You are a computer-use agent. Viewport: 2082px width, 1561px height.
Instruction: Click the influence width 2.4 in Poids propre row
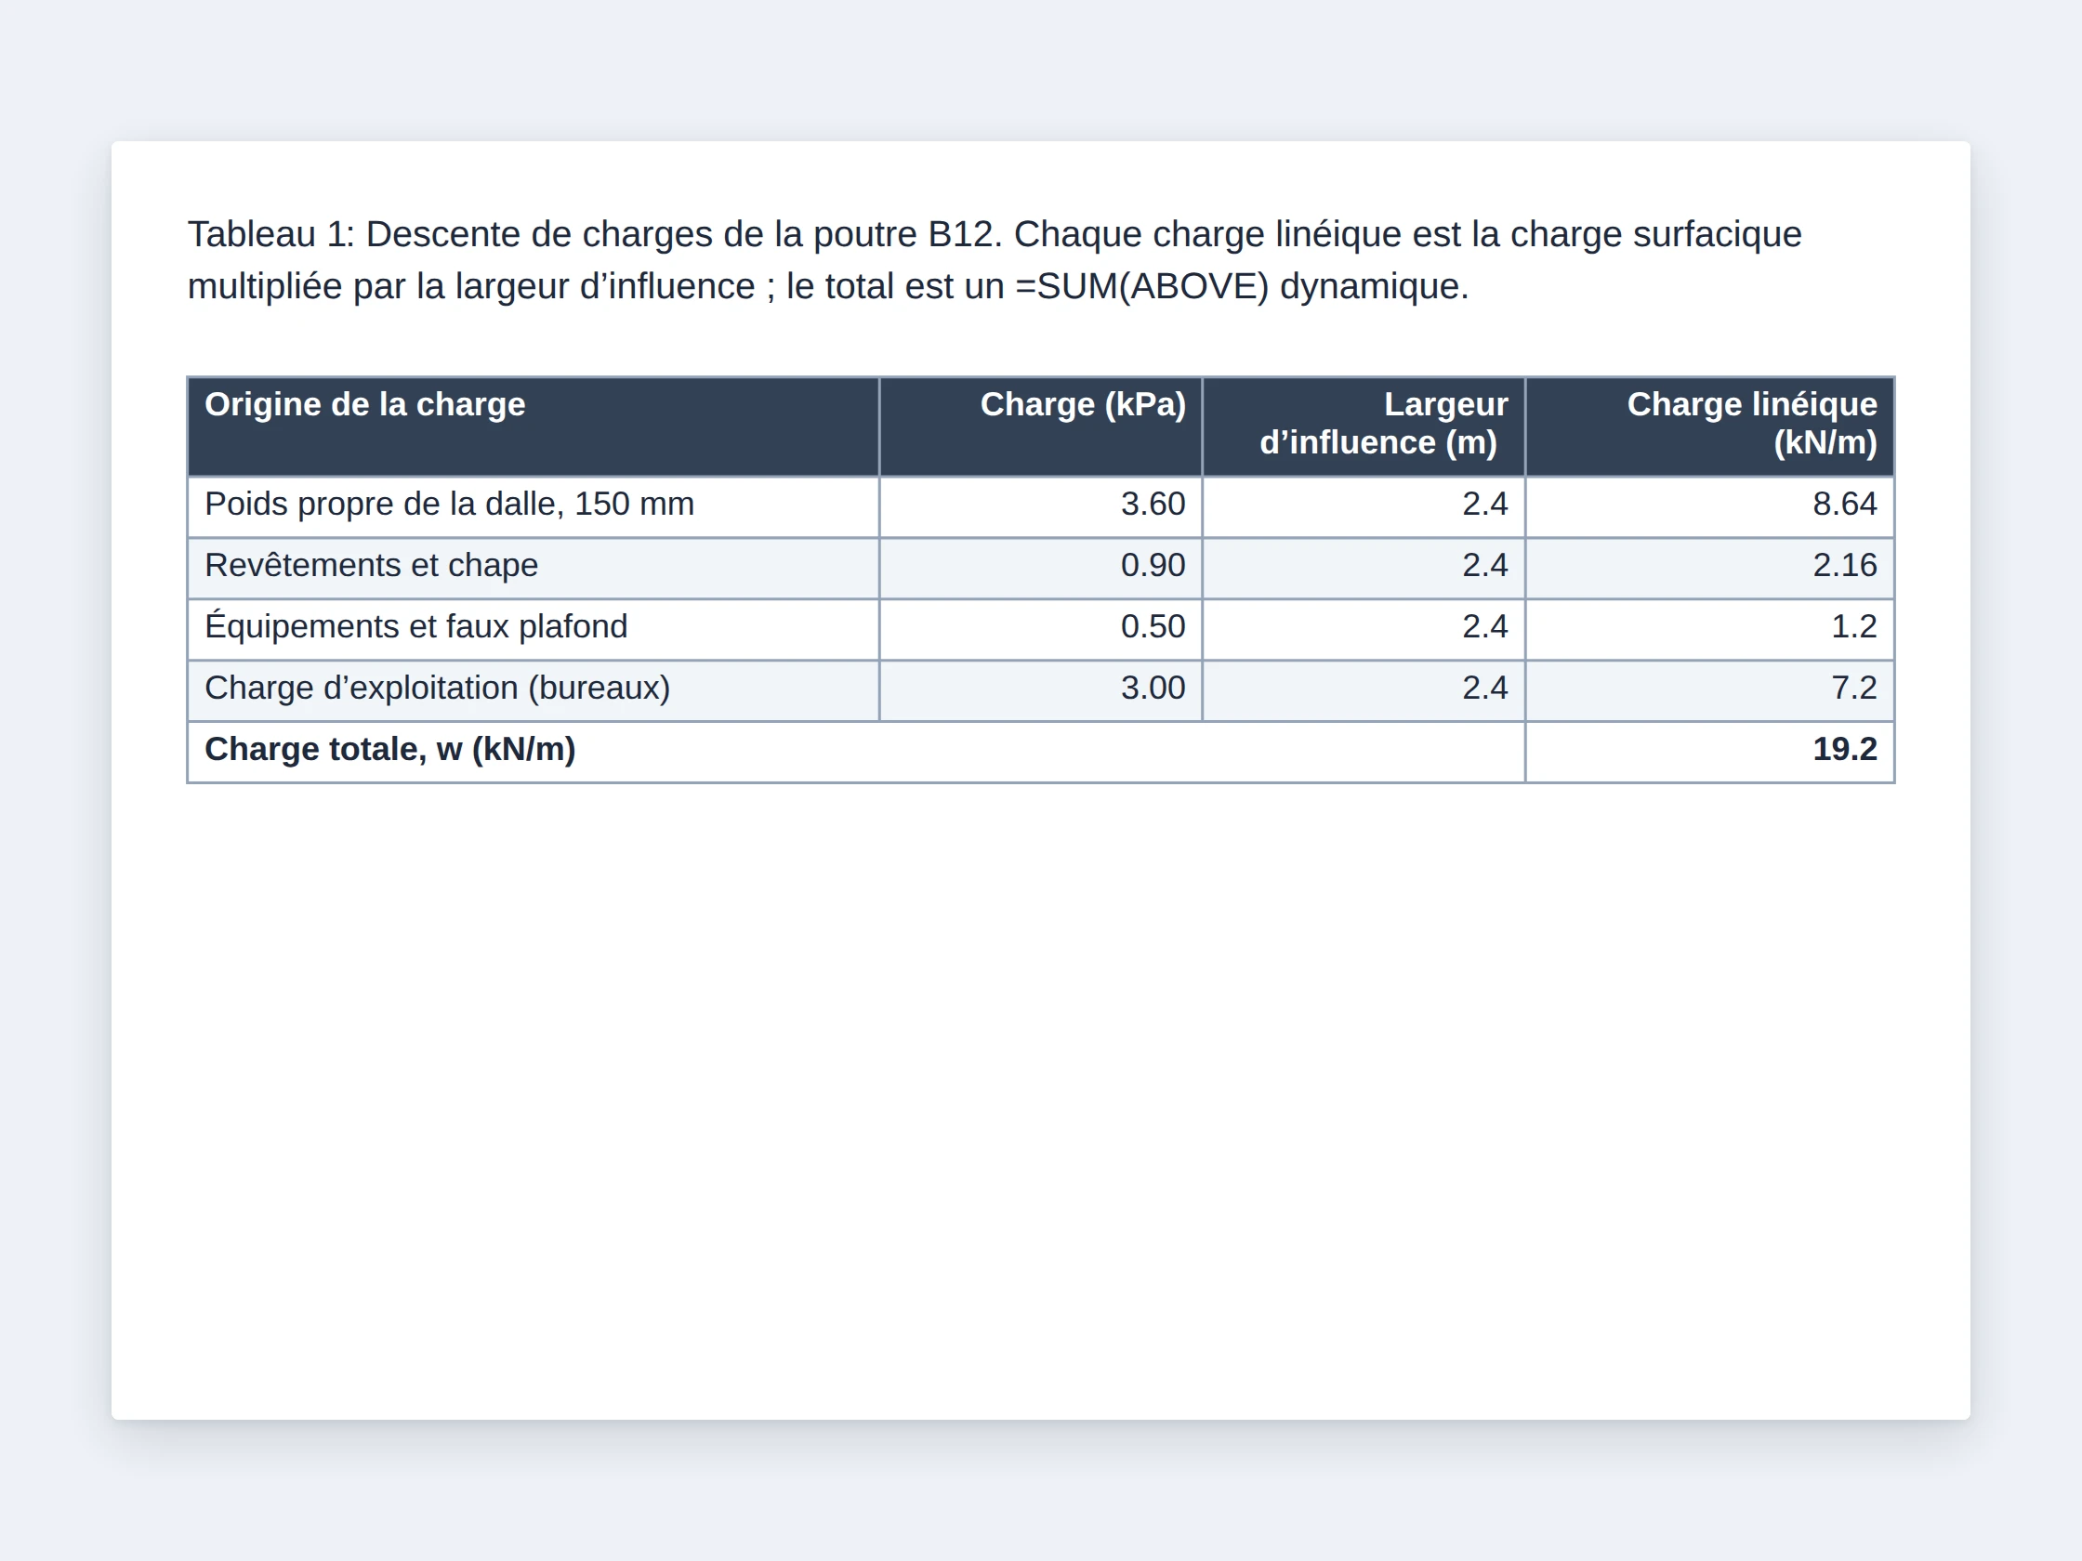coord(1364,506)
